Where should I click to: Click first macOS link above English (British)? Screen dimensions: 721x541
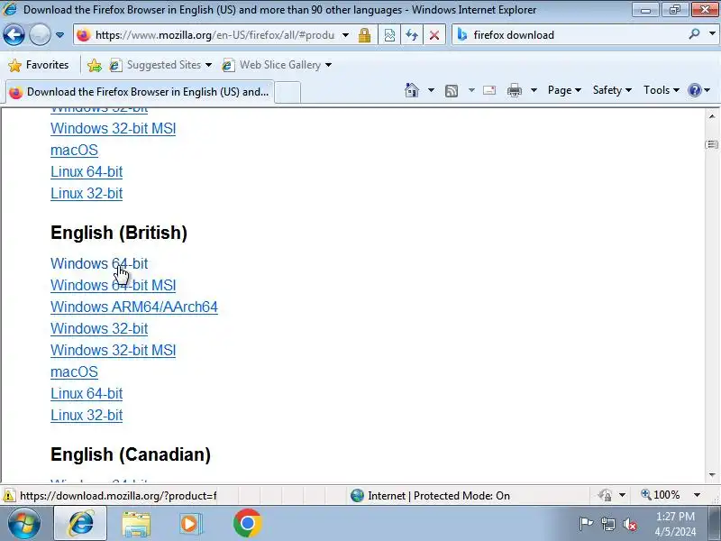(74, 150)
